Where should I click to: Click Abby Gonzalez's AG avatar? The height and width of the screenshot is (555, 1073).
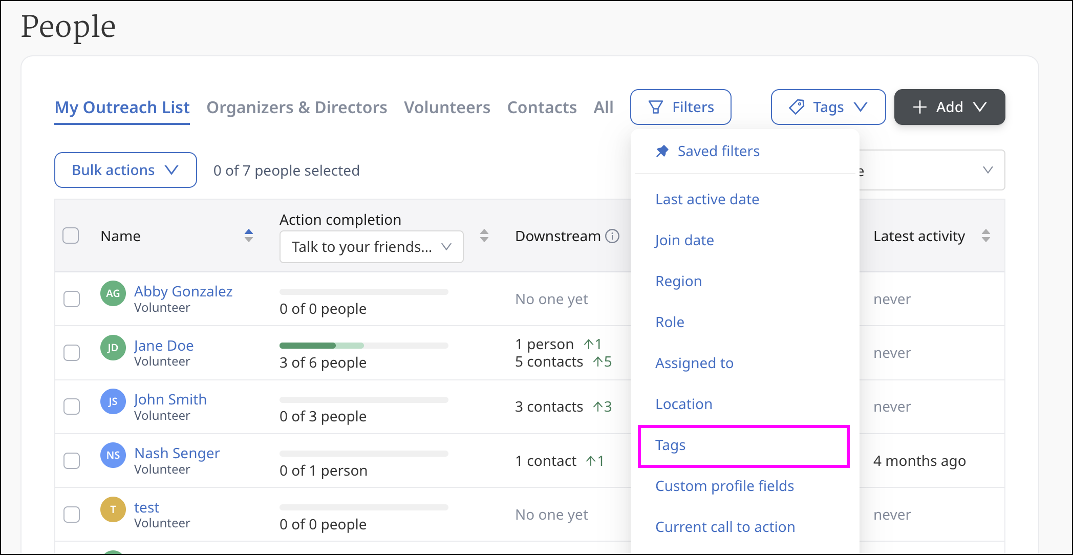point(113,293)
